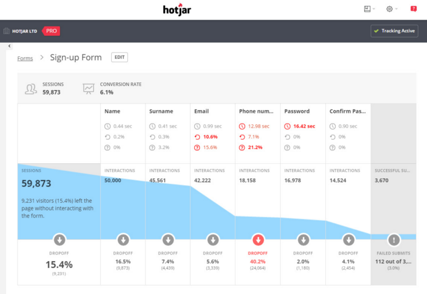This screenshot has height=294, width=427.
Task: Click the Password dropoff arrow icon 2.0%
Action: pos(303,240)
